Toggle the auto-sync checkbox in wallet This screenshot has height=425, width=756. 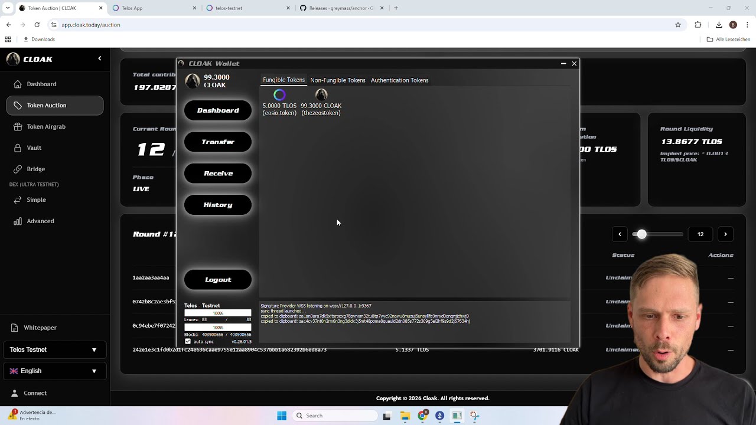pos(188,342)
